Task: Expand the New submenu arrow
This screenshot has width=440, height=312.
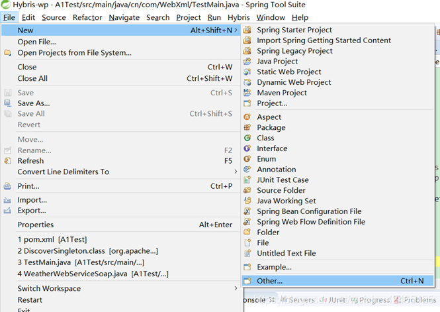Action: pos(236,30)
